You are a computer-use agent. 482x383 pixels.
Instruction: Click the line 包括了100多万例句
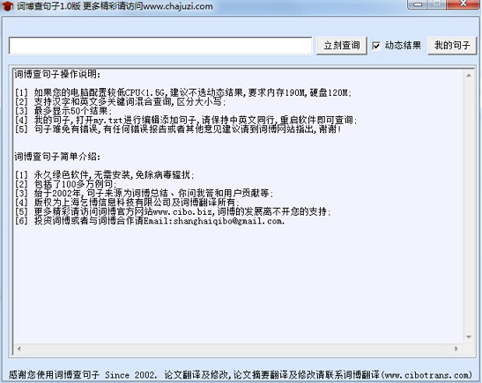click(x=65, y=184)
